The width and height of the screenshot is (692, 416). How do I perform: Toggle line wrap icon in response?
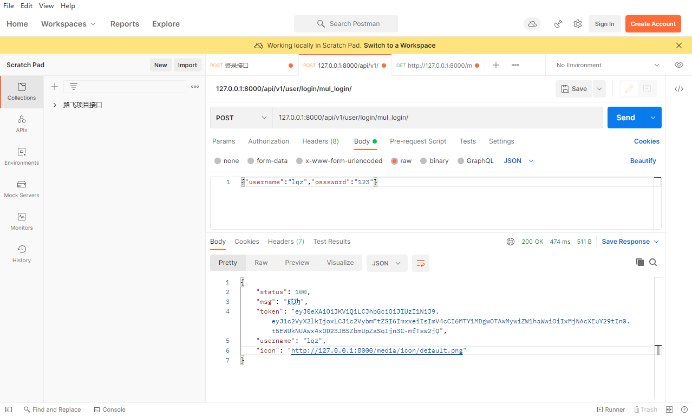(x=420, y=263)
